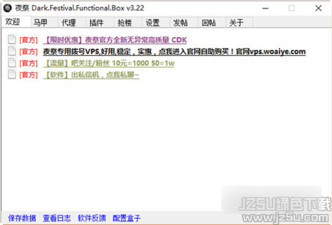The image size is (332, 225).
Task: Click the 夜祭 app logo icon in title bar
Action: point(8,8)
